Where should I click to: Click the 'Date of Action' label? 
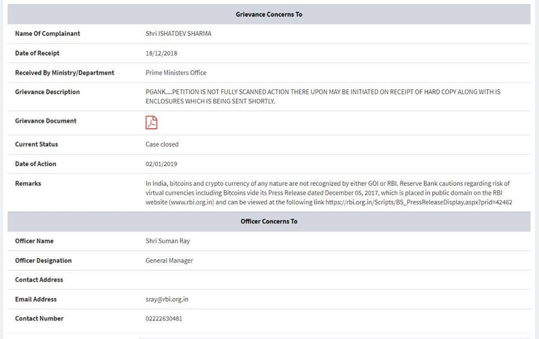(35, 164)
